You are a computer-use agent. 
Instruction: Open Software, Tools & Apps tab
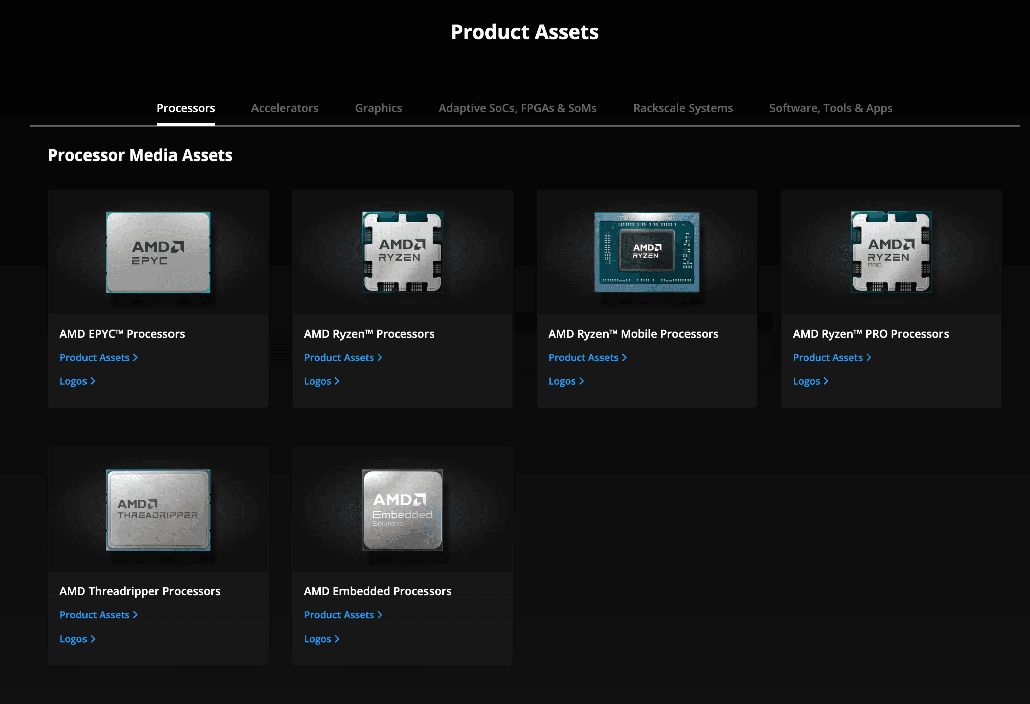coord(830,108)
